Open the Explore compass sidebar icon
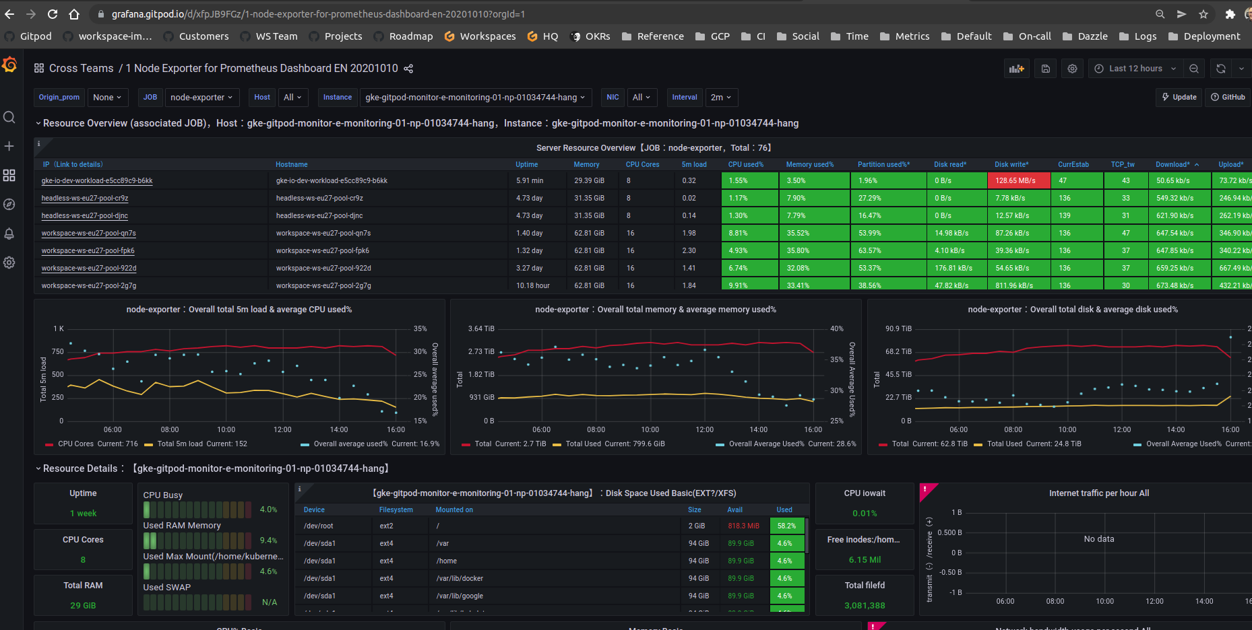Image resolution: width=1252 pixels, height=630 pixels. coord(9,204)
